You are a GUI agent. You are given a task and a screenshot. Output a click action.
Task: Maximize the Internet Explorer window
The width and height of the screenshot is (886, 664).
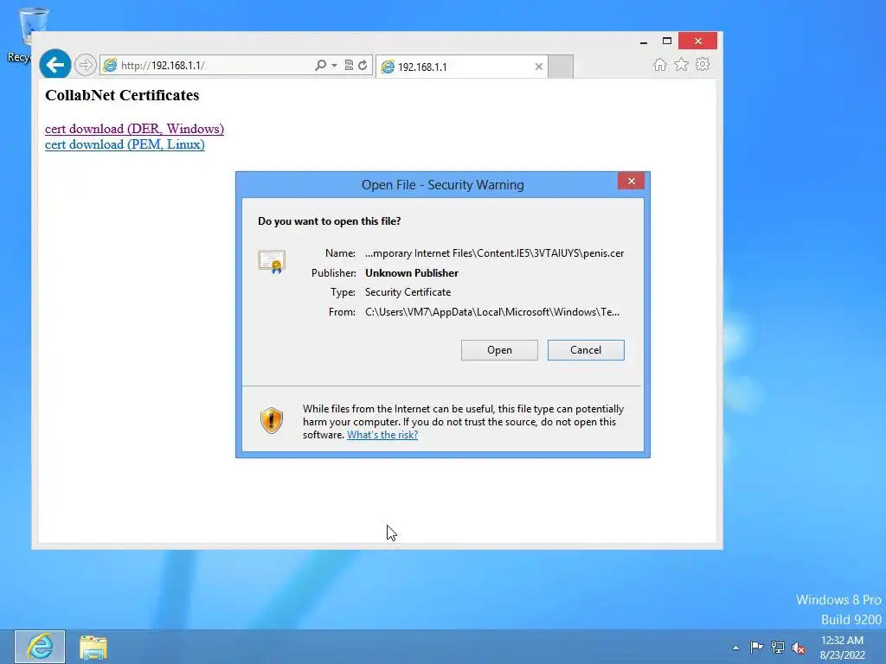[x=667, y=41]
